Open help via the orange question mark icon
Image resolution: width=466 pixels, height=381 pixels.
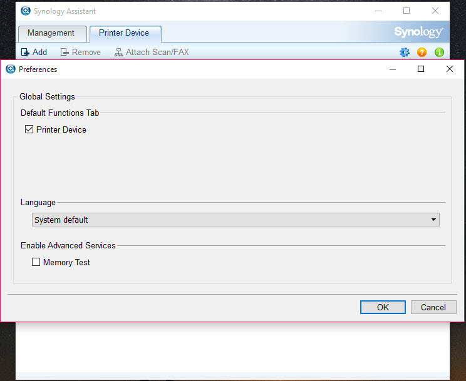(422, 53)
